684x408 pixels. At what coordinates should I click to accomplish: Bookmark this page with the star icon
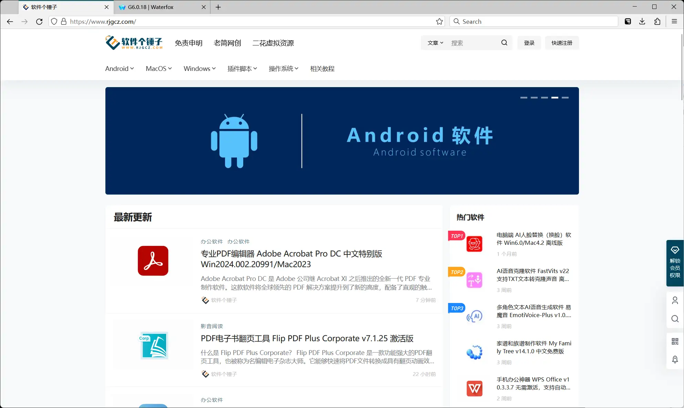pyautogui.click(x=439, y=21)
